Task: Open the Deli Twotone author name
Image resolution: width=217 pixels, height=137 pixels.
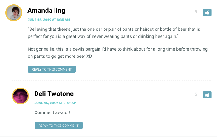Action: pyautogui.click(x=54, y=94)
